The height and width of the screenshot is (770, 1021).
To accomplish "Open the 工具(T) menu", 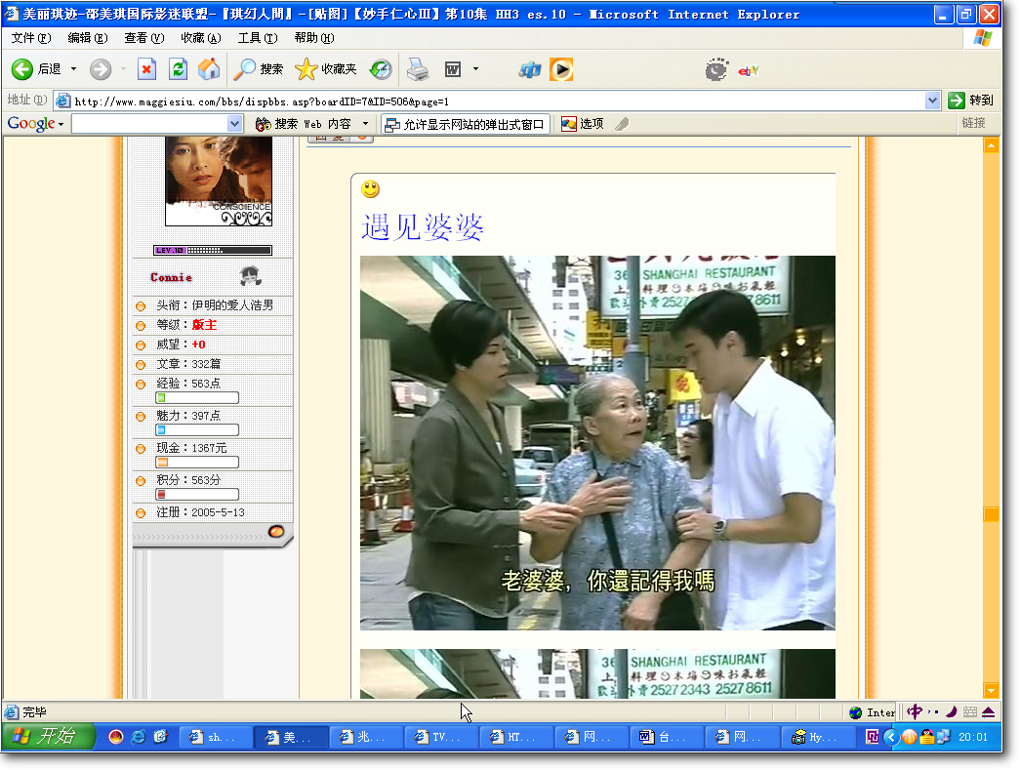I will point(258,38).
